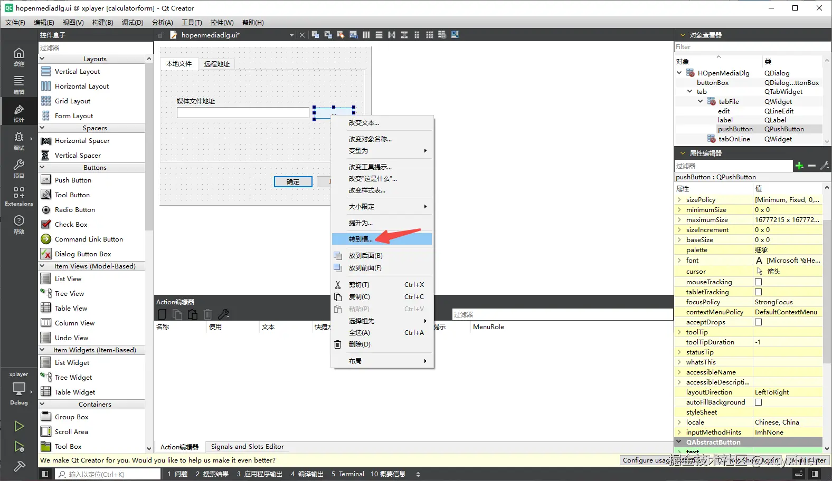Viewport: 832px width, 481px height.
Task: Select 转到槽... in context menu
Action: 382,239
